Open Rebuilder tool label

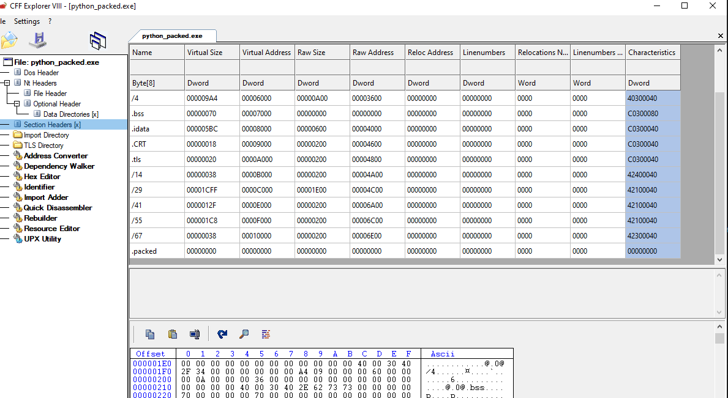(41, 218)
